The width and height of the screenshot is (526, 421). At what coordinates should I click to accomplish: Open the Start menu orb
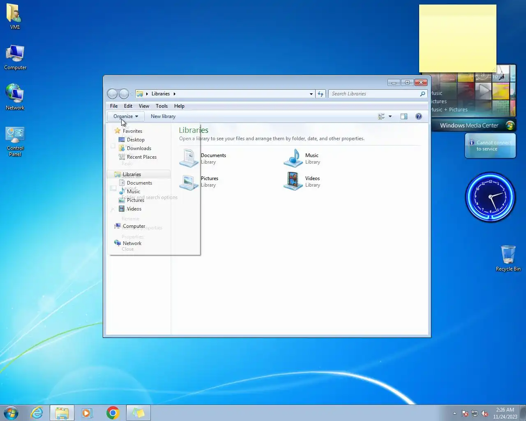[11, 413]
